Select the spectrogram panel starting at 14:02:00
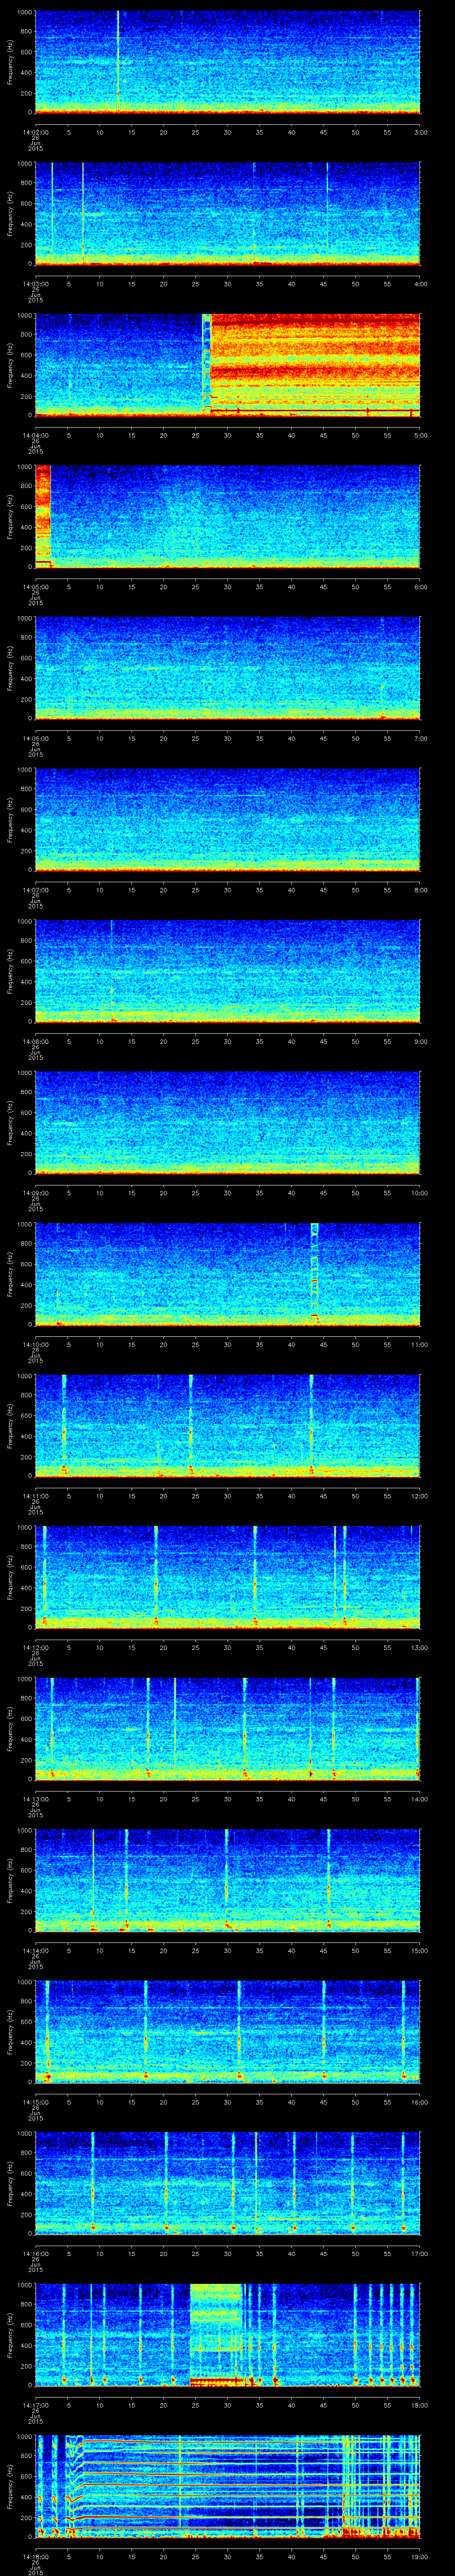This screenshot has width=455, height=2576. (x=227, y=62)
